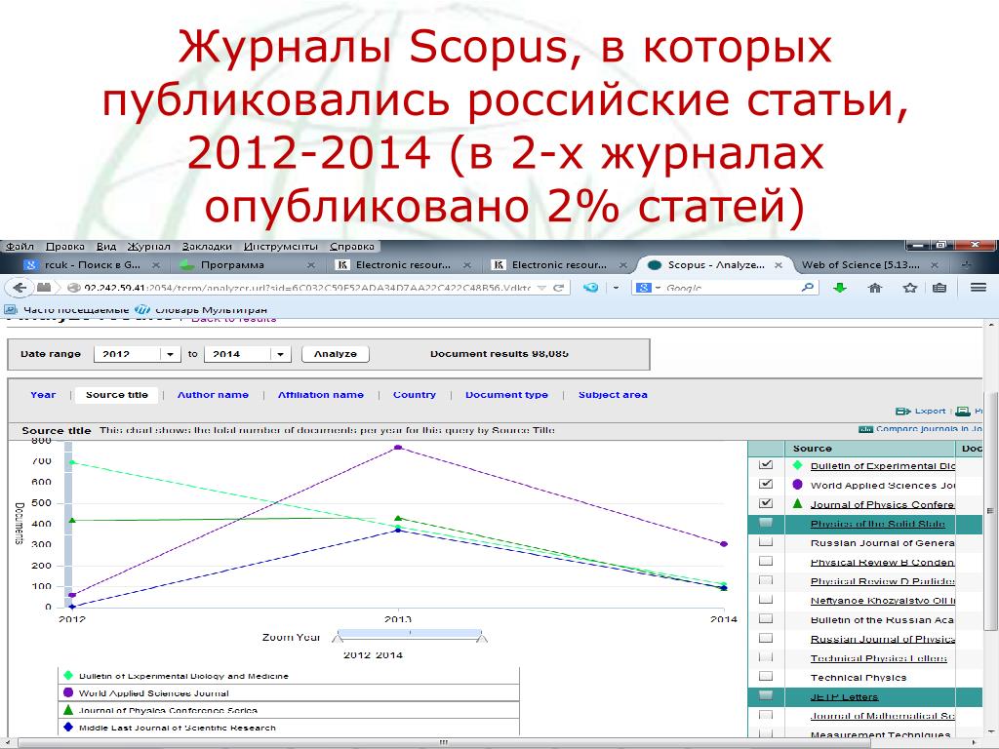Open the Firefox hamburger menu
Screen dimensions: 999x749
979,288
